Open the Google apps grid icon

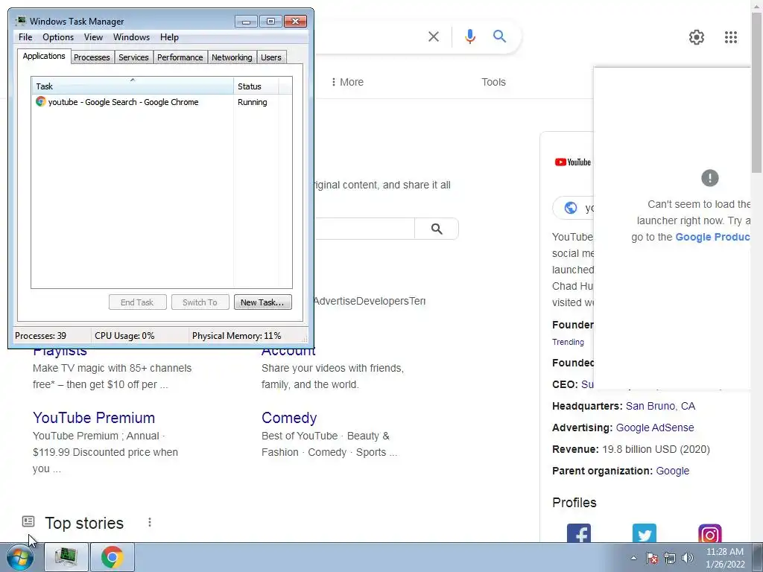[730, 37]
